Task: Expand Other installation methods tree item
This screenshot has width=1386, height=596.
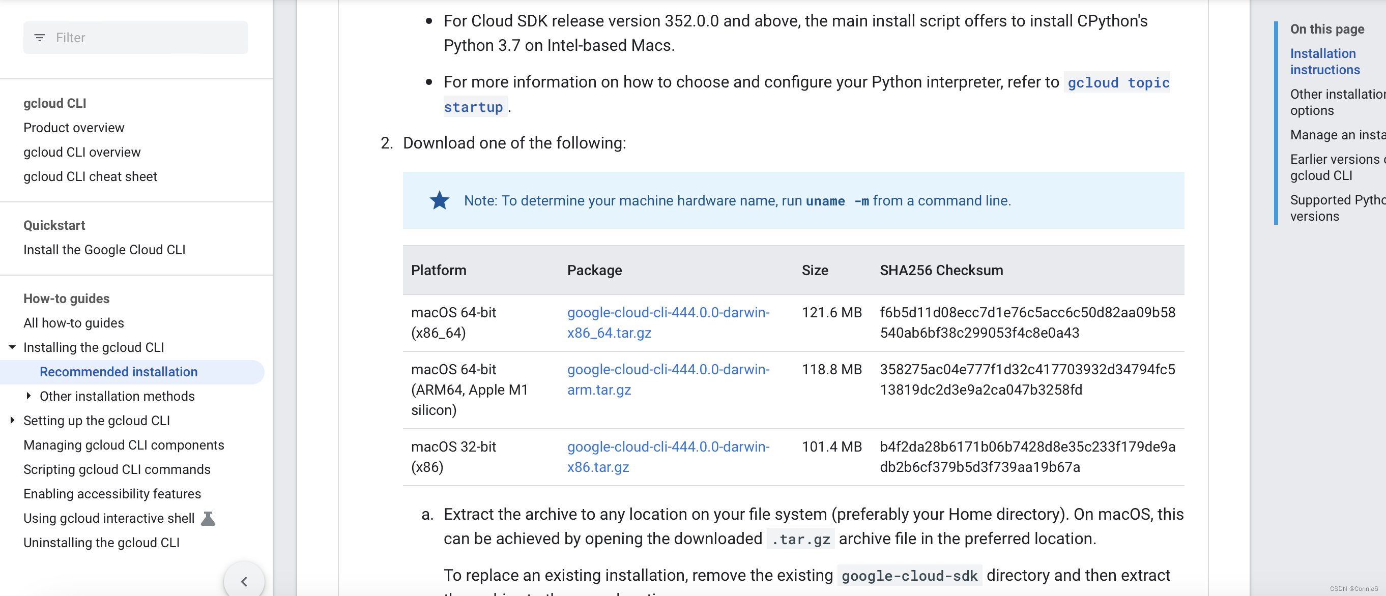Action: pos(28,396)
